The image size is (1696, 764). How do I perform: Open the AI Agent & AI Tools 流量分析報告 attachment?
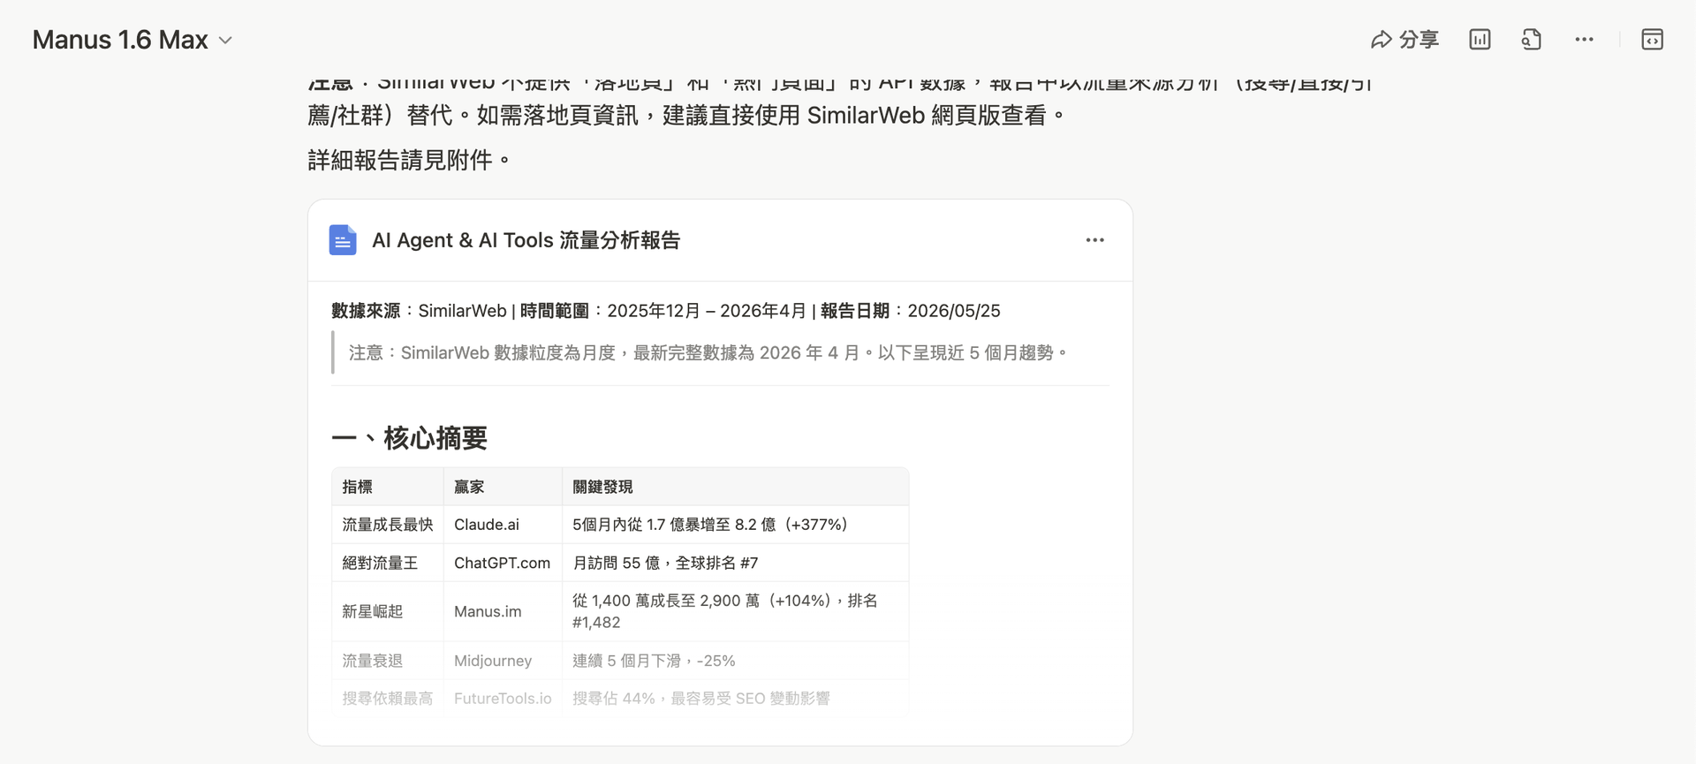526,240
